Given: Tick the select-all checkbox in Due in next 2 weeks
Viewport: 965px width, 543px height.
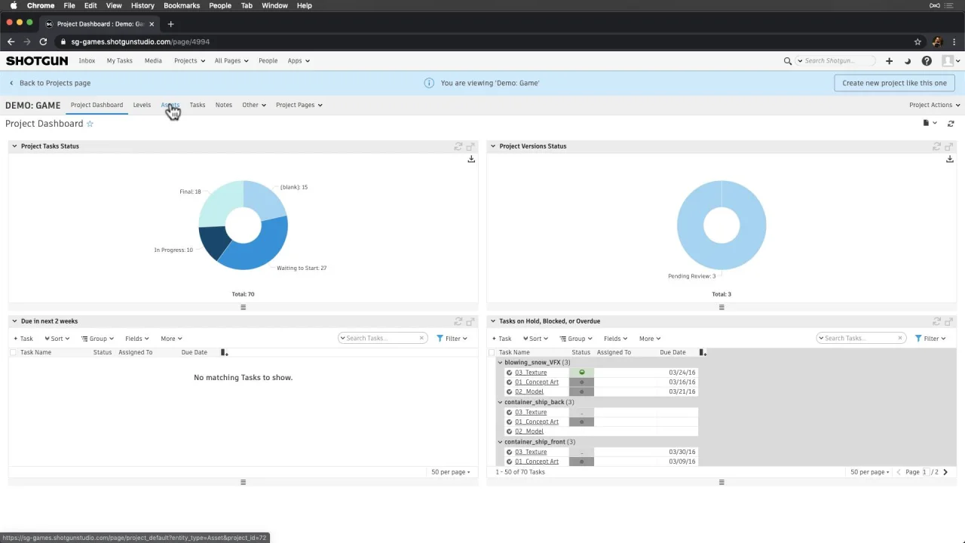Looking at the screenshot, I should (x=13, y=352).
